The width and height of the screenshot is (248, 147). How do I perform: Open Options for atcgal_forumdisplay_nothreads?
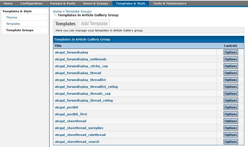click(231, 59)
